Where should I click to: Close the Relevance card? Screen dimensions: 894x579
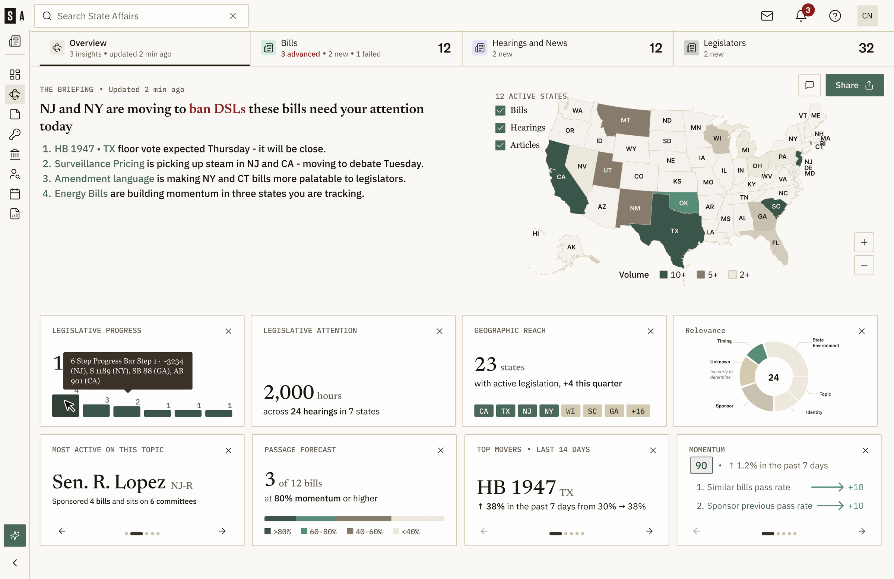click(862, 331)
